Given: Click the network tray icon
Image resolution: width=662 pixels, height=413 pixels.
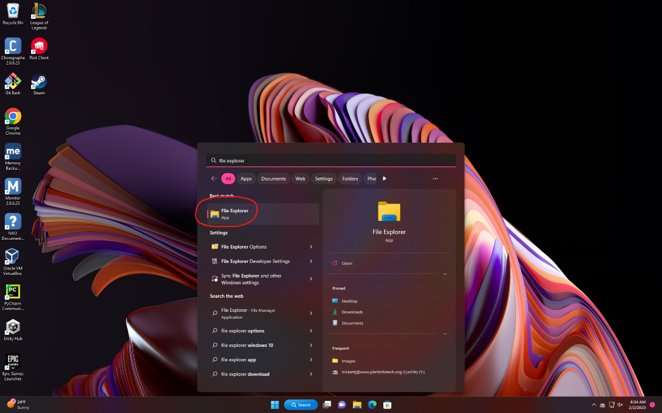Looking at the screenshot, I should tap(611, 405).
